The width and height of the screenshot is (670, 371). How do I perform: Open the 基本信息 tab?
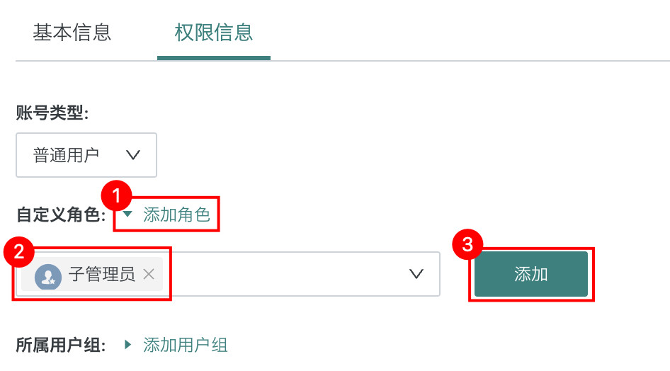(72, 33)
